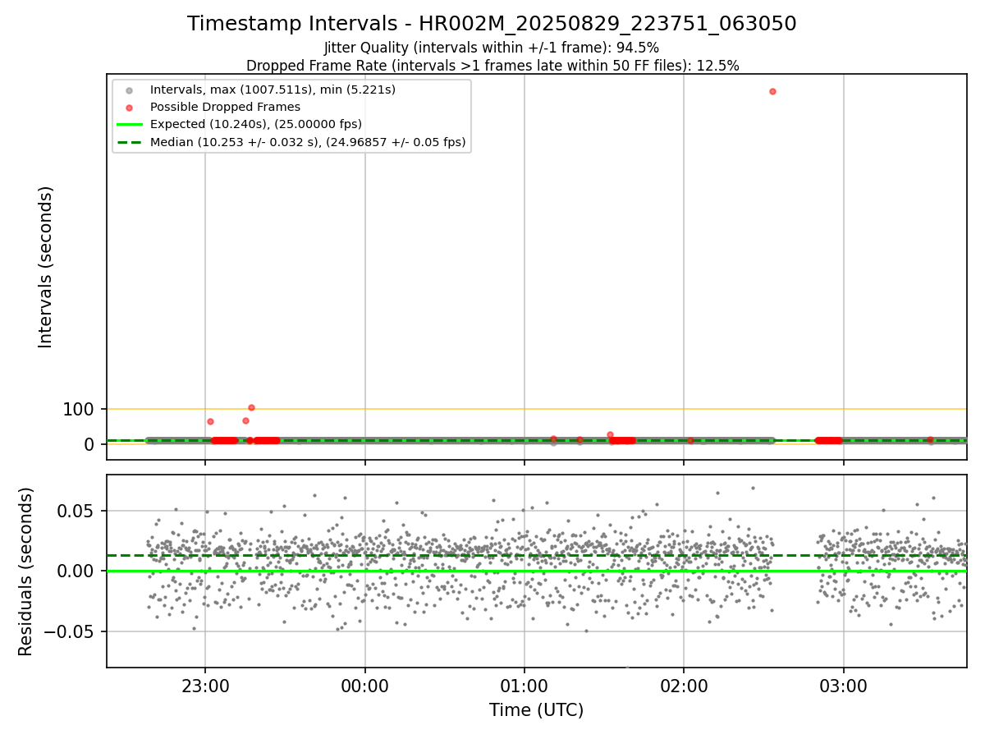The height and width of the screenshot is (739, 985).
Task: Click the red dot marker swatch in the legend
Action: pyautogui.click(x=129, y=108)
